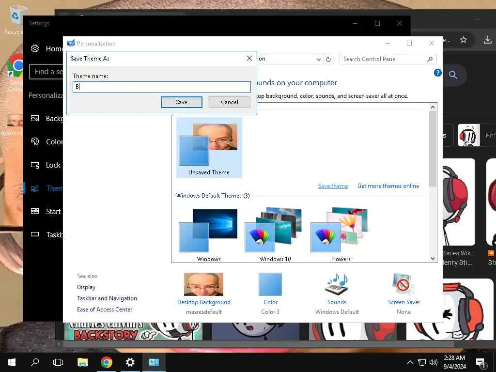
Task: Cancel the Save Theme As dialog
Action: pos(229,102)
